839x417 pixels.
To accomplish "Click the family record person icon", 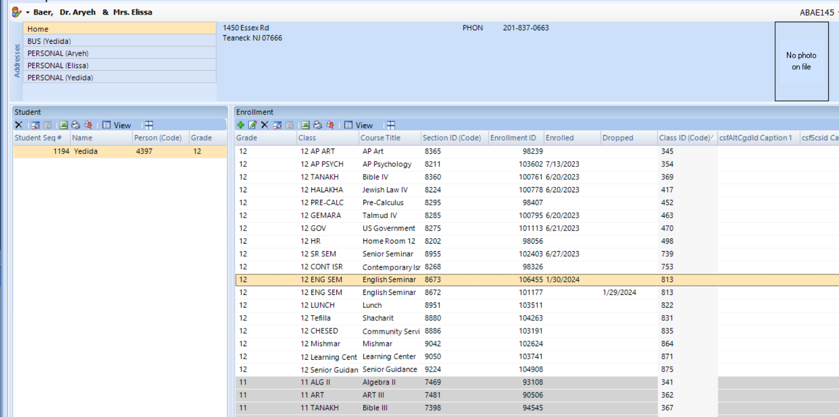I will coord(17,12).
